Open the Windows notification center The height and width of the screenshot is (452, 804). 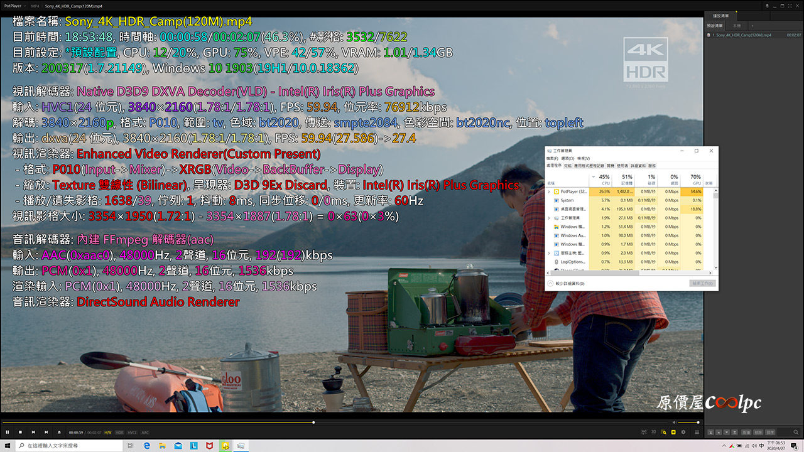pyautogui.click(x=794, y=446)
